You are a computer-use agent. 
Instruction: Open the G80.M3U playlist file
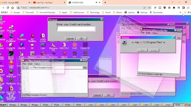(64, 46)
